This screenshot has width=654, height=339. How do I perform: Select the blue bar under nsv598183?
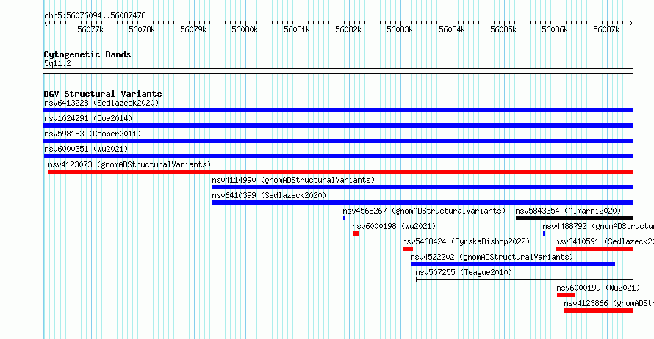click(x=338, y=141)
